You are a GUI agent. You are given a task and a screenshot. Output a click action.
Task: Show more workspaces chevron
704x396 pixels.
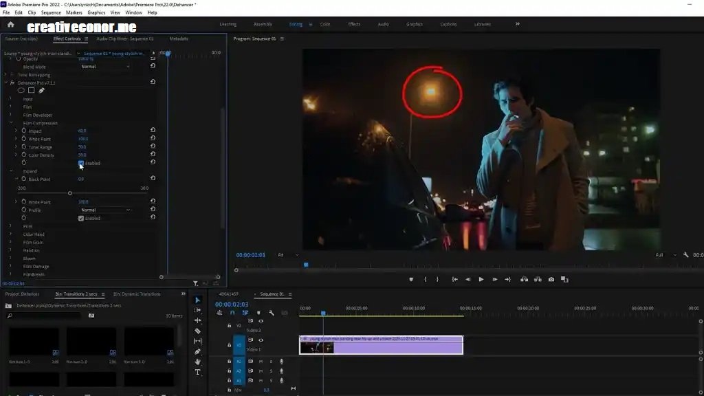pyautogui.click(x=517, y=24)
